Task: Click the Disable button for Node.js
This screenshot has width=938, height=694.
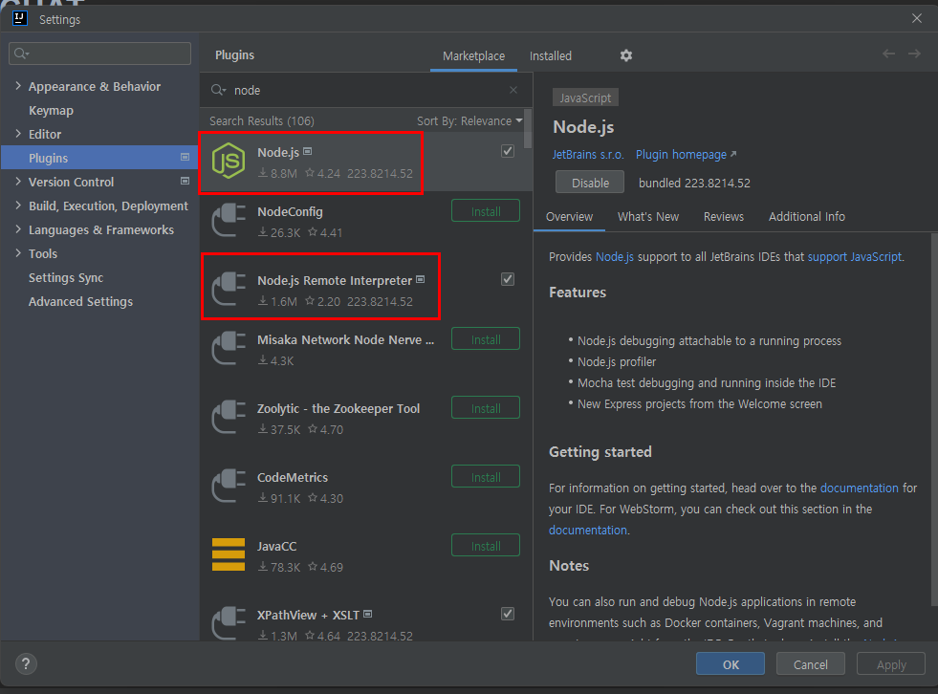Action: click(x=590, y=183)
